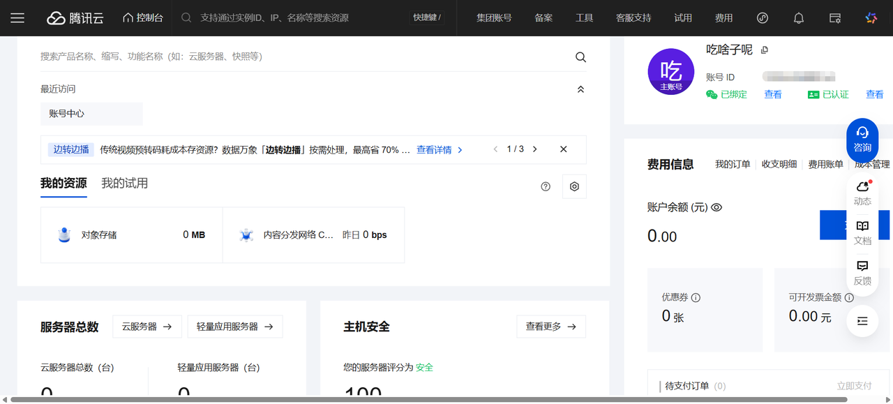This screenshot has width=893, height=404.
Task: Click the 云服务器 arrow button
Action: click(x=147, y=327)
